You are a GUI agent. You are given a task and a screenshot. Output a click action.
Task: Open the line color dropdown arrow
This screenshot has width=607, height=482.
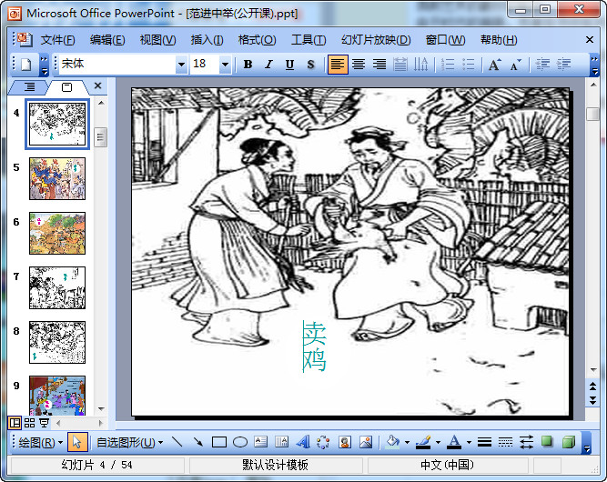pyautogui.click(x=438, y=442)
